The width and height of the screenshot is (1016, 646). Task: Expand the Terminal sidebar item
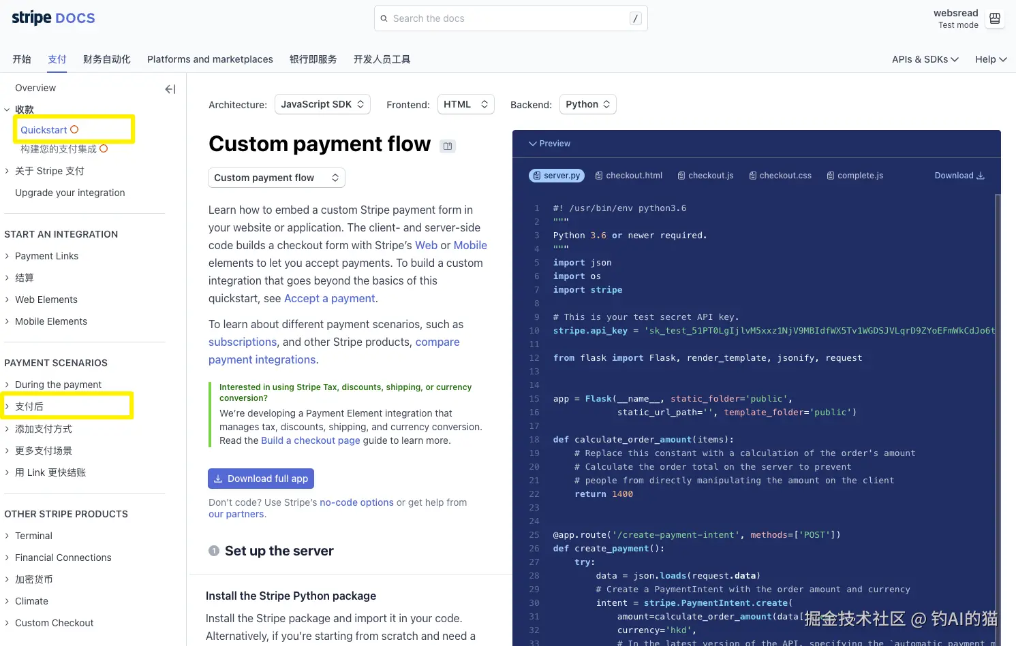click(x=7, y=536)
